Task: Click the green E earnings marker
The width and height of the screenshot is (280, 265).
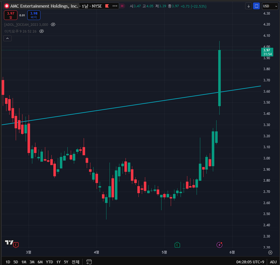Action: (x=177, y=245)
